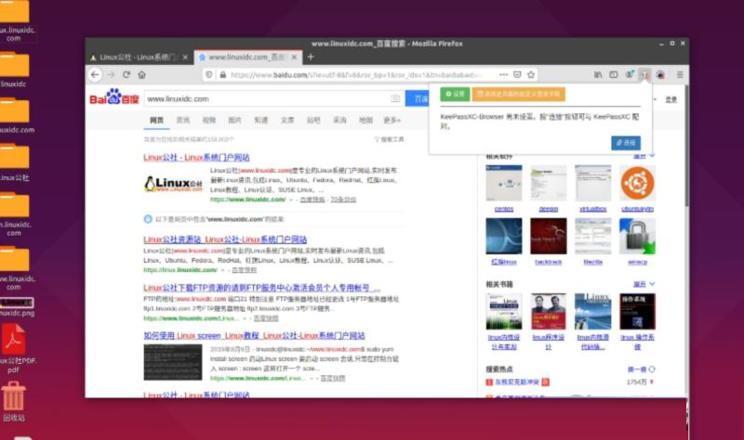This screenshot has width=744, height=440.
Task: Select the 网页 search category tab
Action: point(156,121)
